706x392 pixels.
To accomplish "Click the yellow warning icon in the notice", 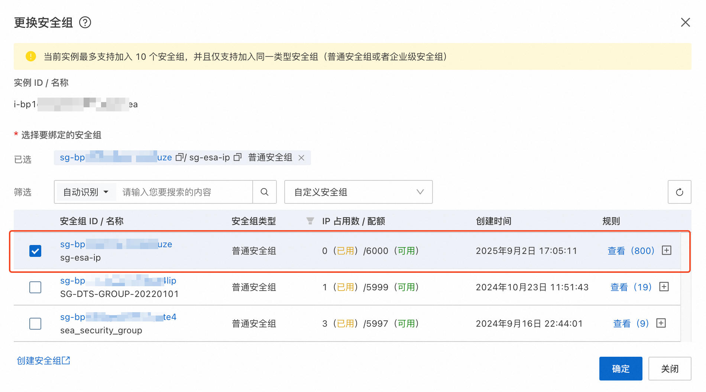I will pyautogui.click(x=31, y=56).
